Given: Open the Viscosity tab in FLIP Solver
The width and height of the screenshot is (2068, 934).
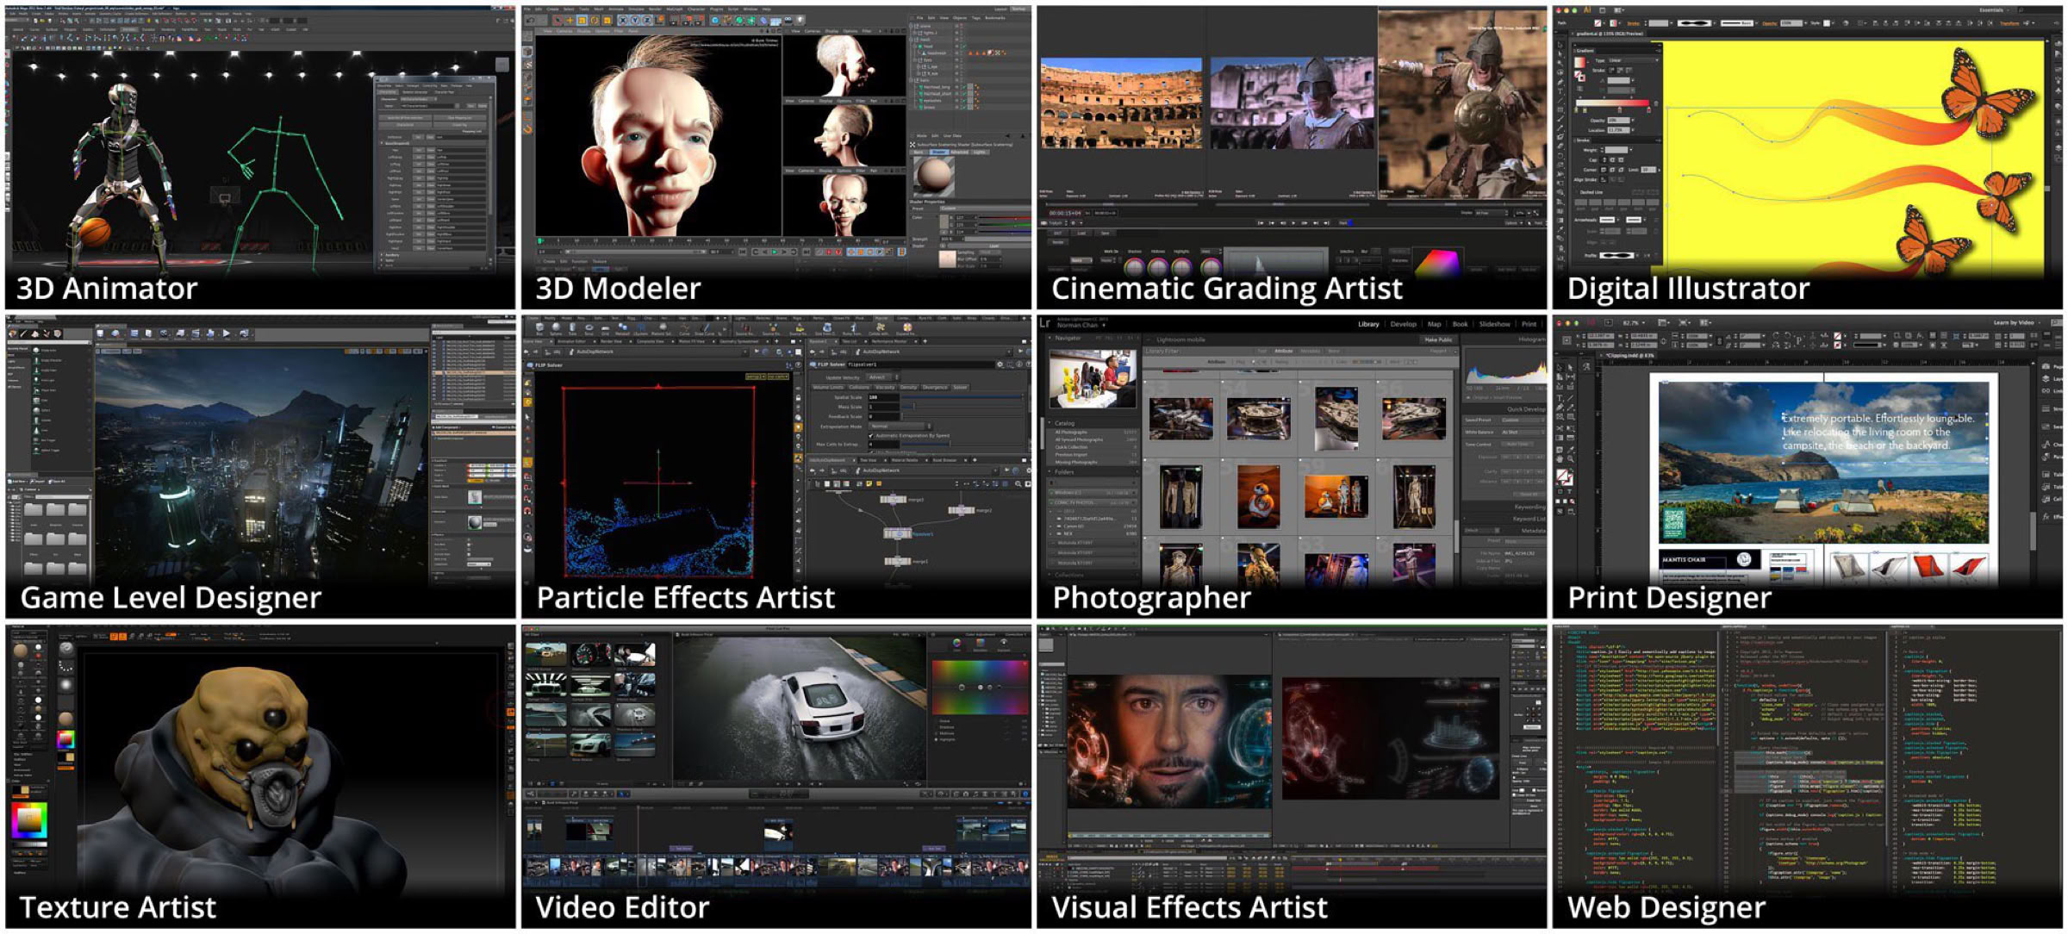Looking at the screenshot, I should coord(885,388).
